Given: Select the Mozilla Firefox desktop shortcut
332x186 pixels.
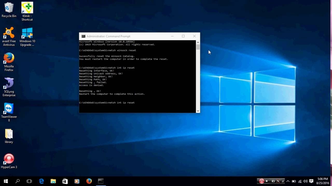Looking at the screenshot, I should tap(9, 62).
